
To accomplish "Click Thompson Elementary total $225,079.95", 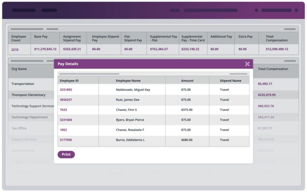I will click(x=267, y=95).
